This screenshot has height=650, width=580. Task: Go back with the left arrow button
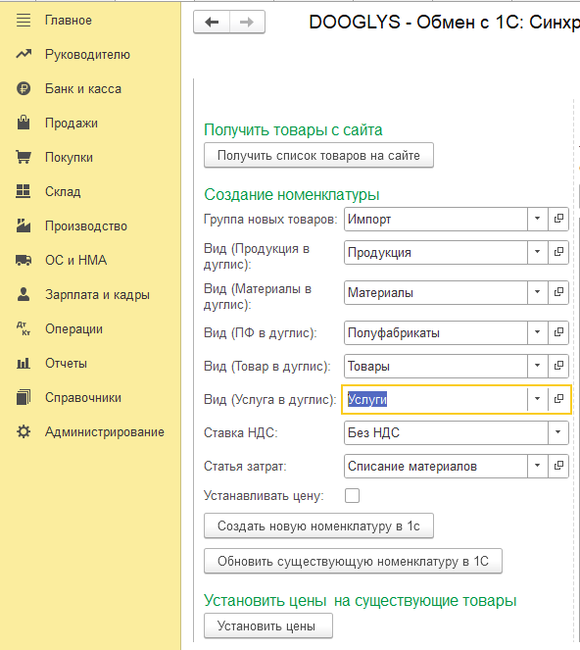(212, 22)
